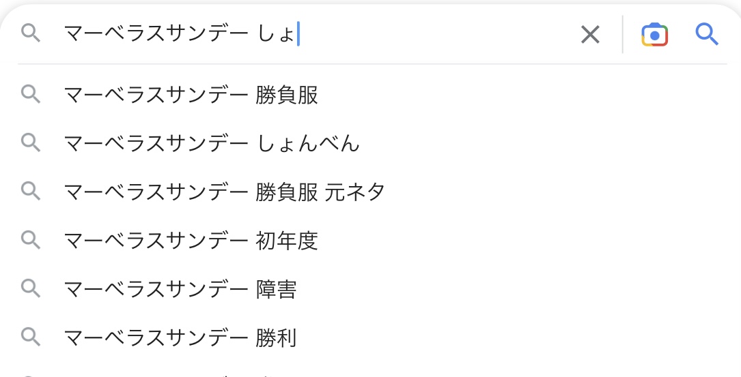Click the magnifier icon beside 初年度 suggestion
This screenshot has width=741, height=377.
coord(31,240)
